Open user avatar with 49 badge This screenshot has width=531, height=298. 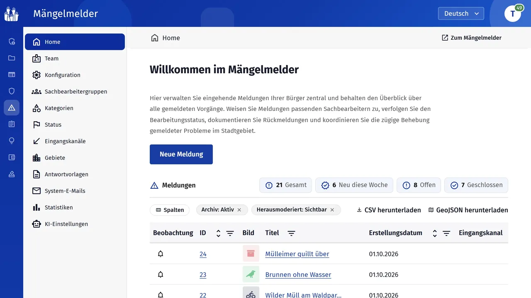(x=513, y=14)
